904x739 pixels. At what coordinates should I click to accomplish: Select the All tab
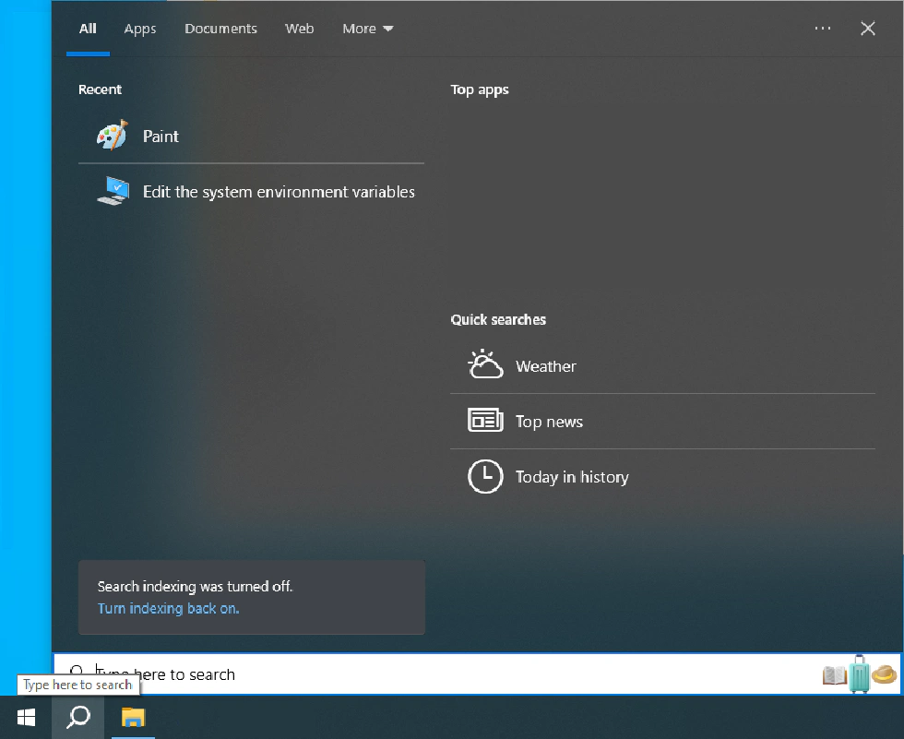pyautogui.click(x=88, y=29)
